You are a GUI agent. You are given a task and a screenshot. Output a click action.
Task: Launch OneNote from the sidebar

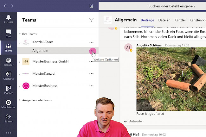pyautogui.click(x=8, y=76)
